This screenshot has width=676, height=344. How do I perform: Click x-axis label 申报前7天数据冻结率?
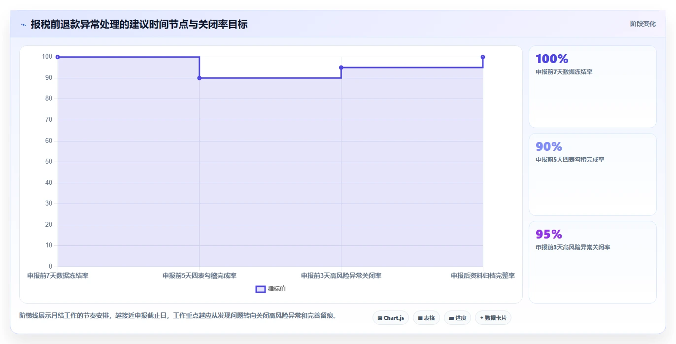(58, 275)
